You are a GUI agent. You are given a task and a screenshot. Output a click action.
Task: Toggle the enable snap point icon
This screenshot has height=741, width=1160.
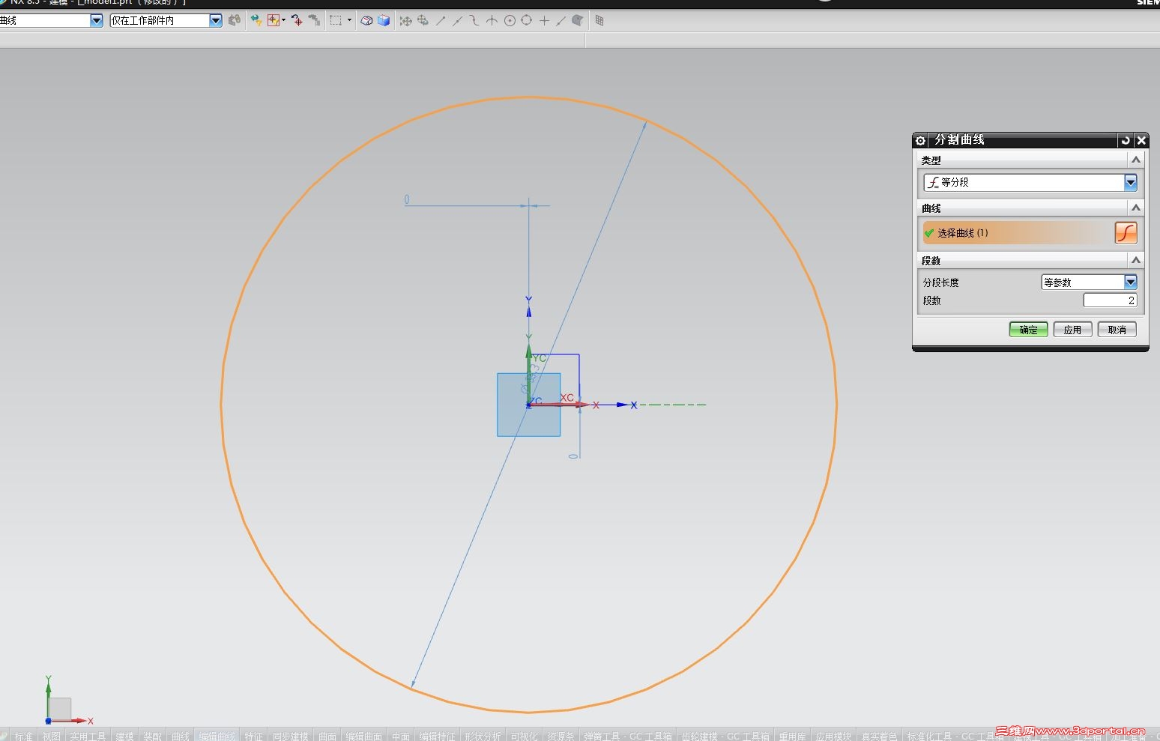click(x=405, y=21)
